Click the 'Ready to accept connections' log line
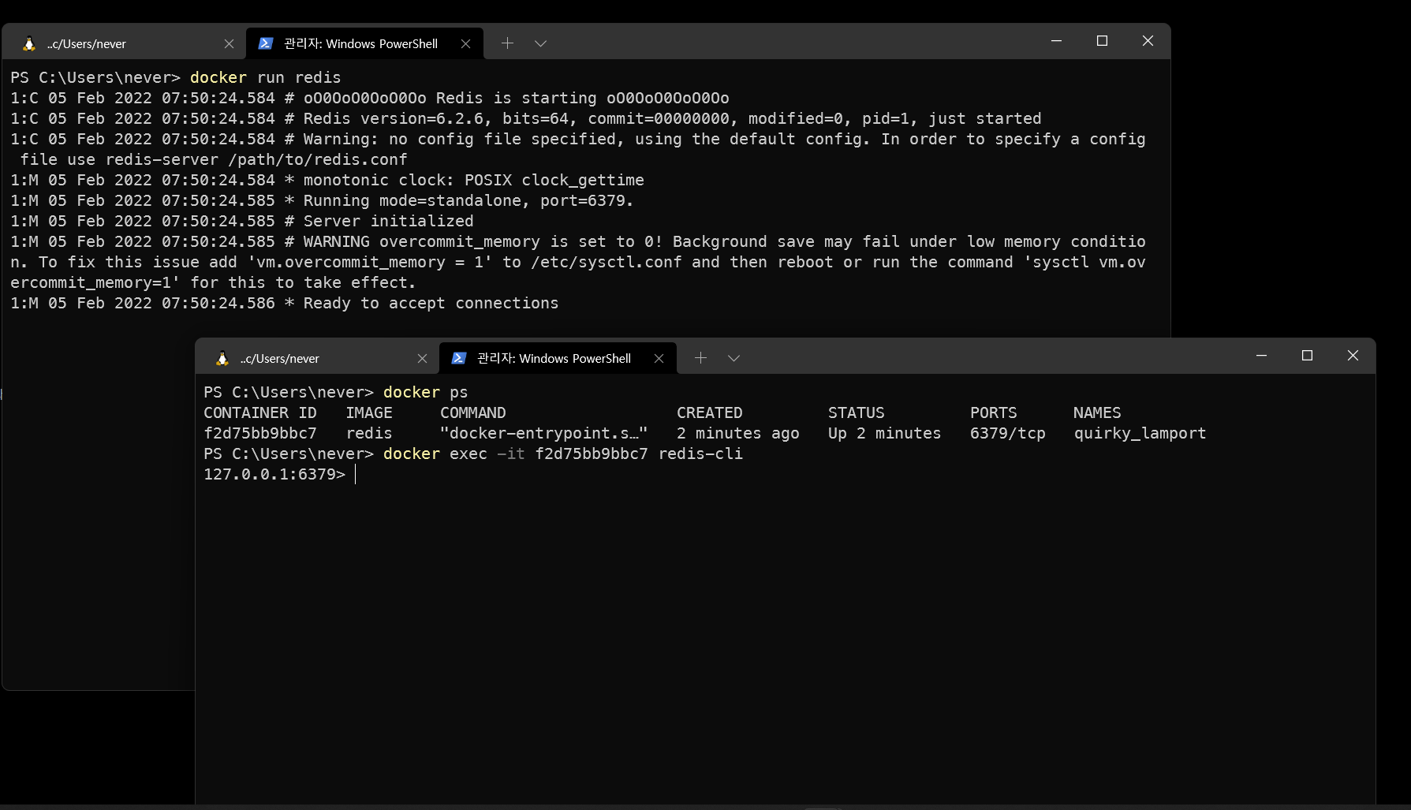 point(431,303)
